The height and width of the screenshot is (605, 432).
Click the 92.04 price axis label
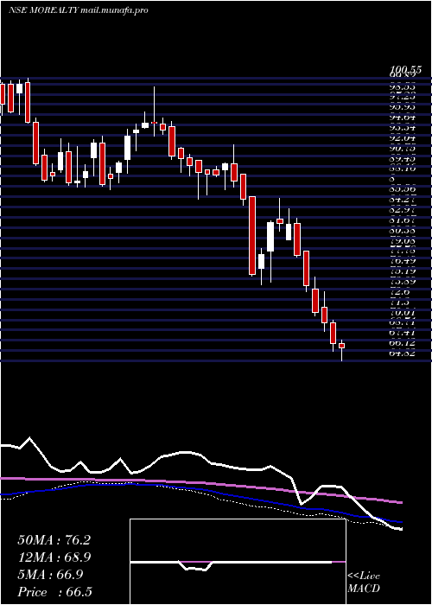(x=403, y=138)
